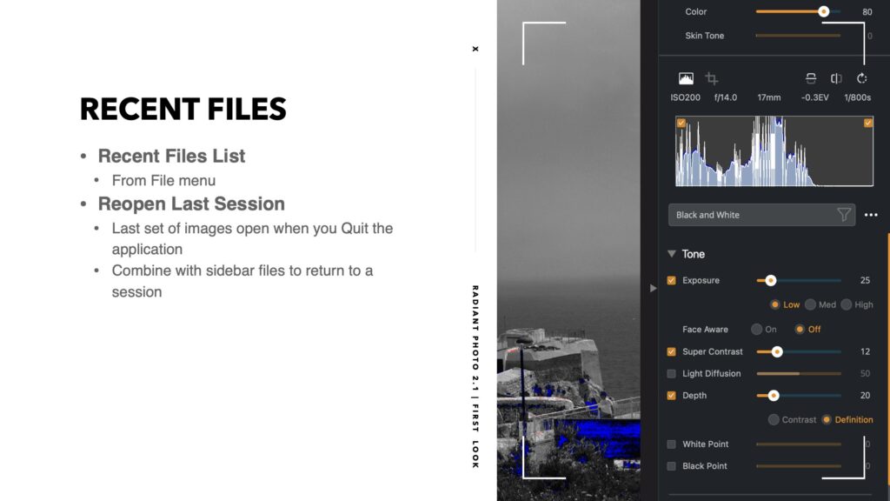
Task: Click the flip horizontal mirror icon
Action: pyautogui.click(x=836, y=78)
